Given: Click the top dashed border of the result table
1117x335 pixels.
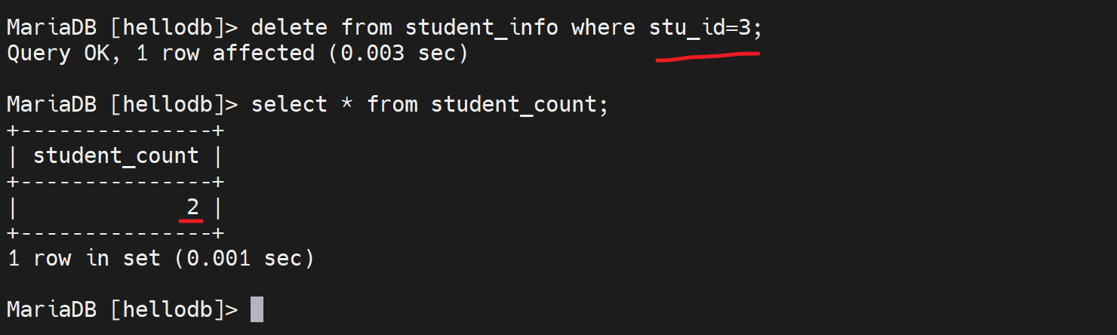Looking at the screenshot, I should 116,131.
